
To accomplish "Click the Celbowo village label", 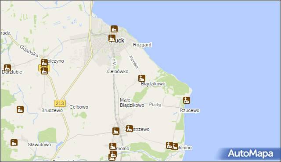I will click(79, 107).
